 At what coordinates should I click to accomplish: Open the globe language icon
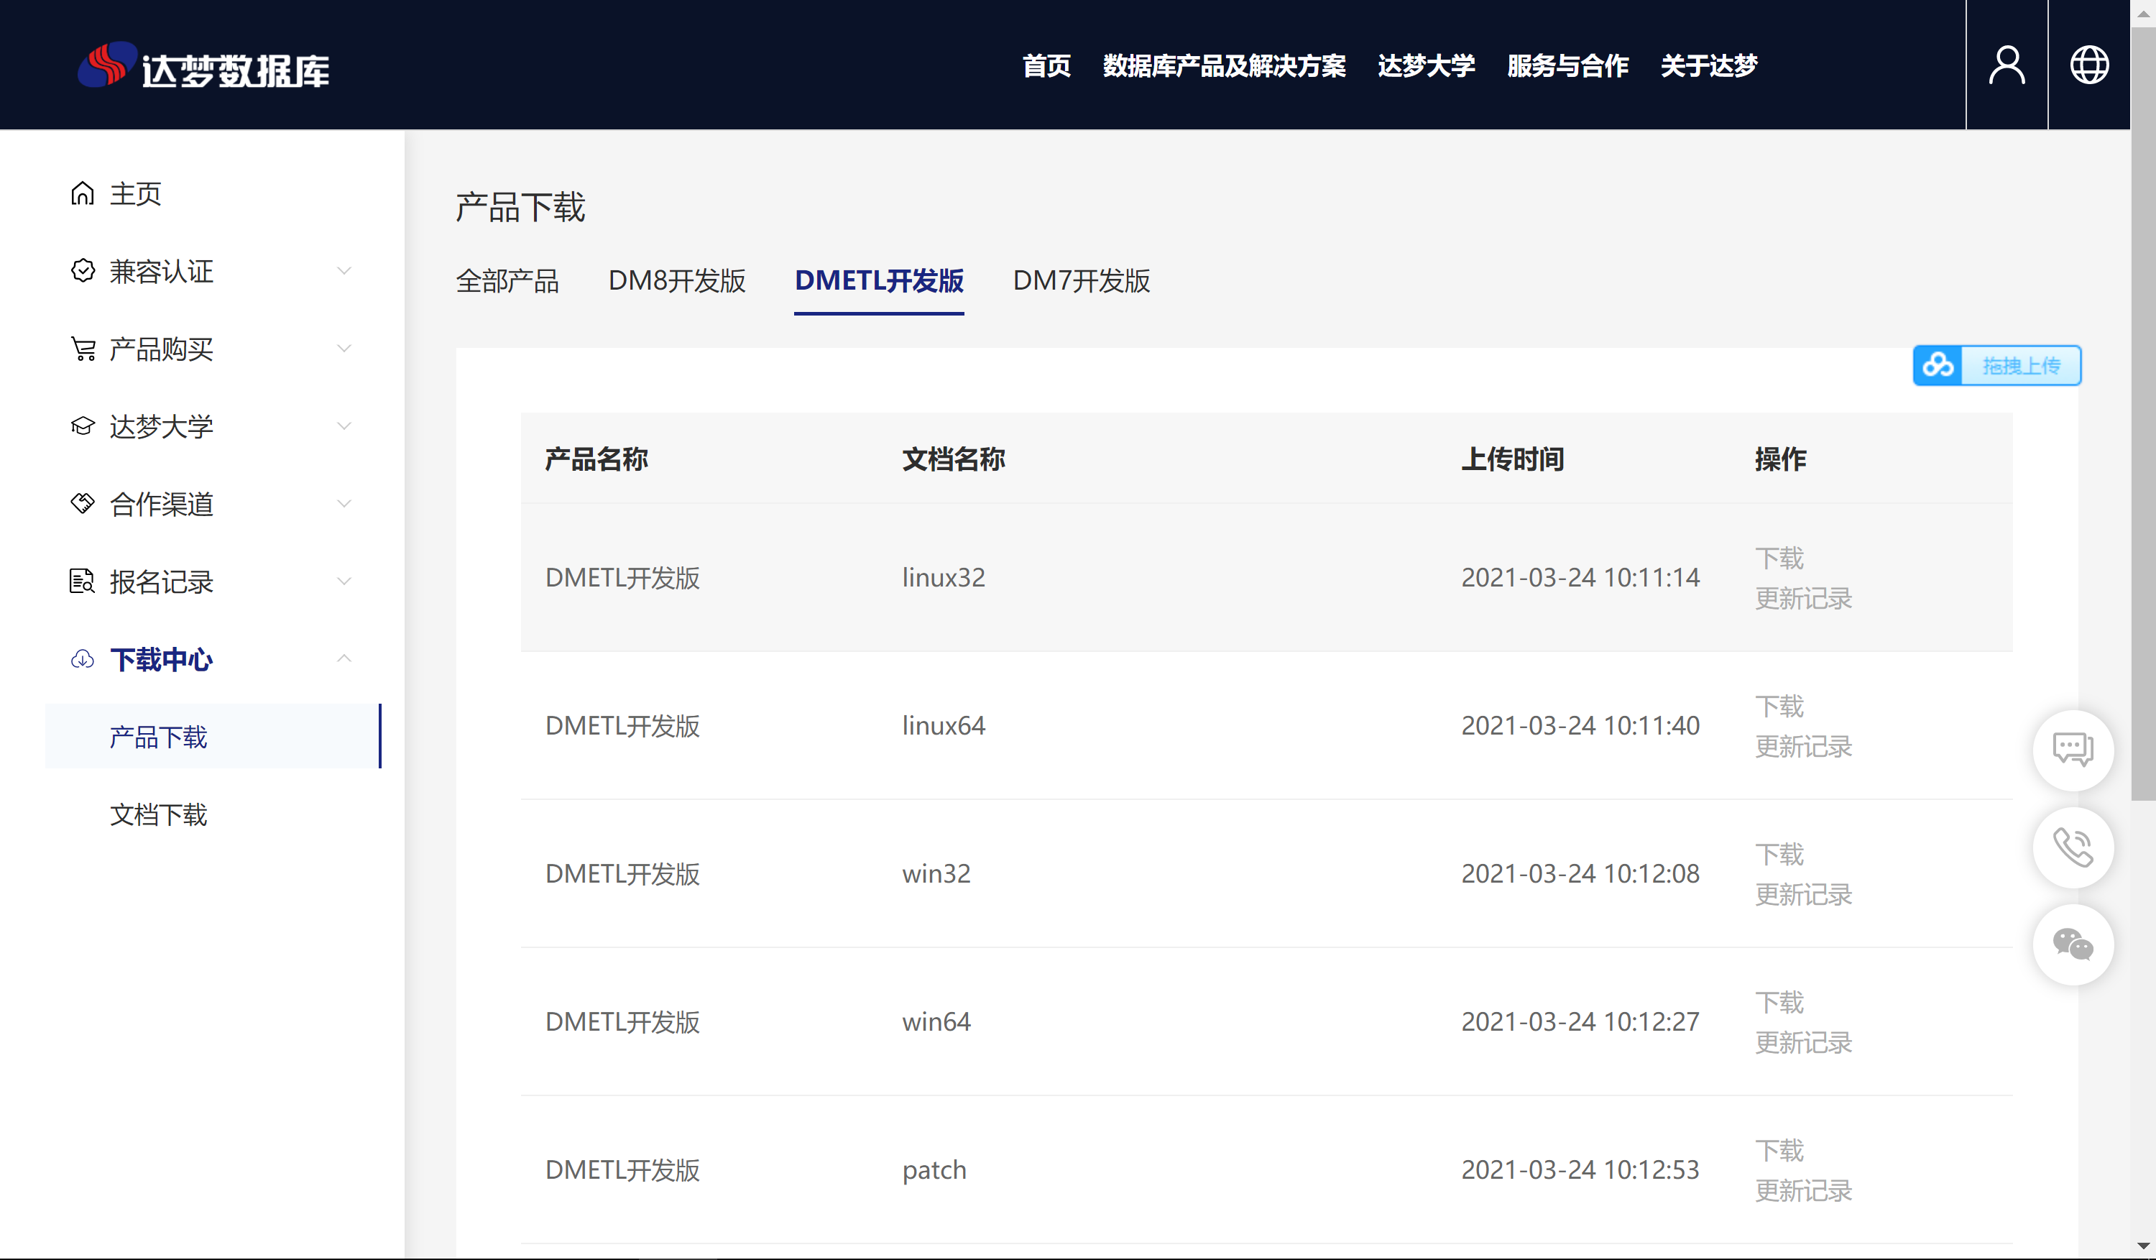(2088, 65)
